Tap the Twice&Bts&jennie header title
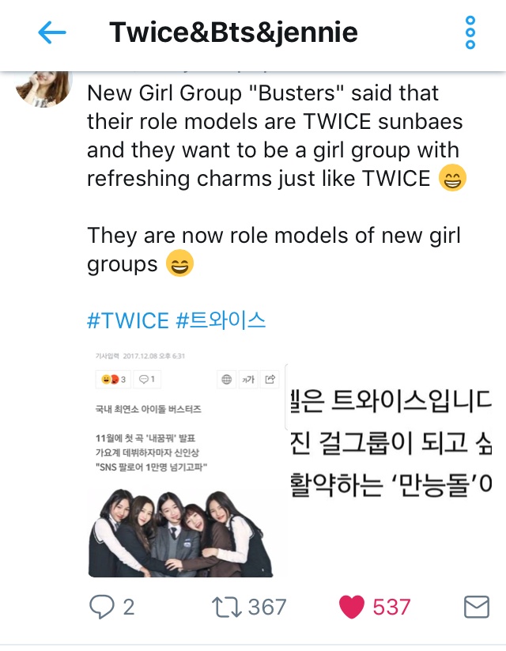 tap(233, 32)
